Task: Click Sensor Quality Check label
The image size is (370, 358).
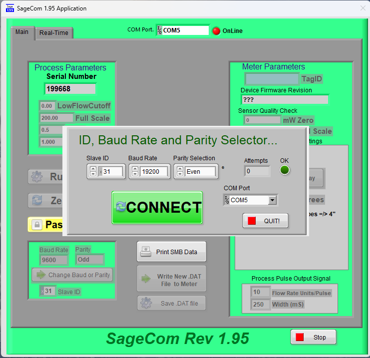Action: [x=268, y=111]
